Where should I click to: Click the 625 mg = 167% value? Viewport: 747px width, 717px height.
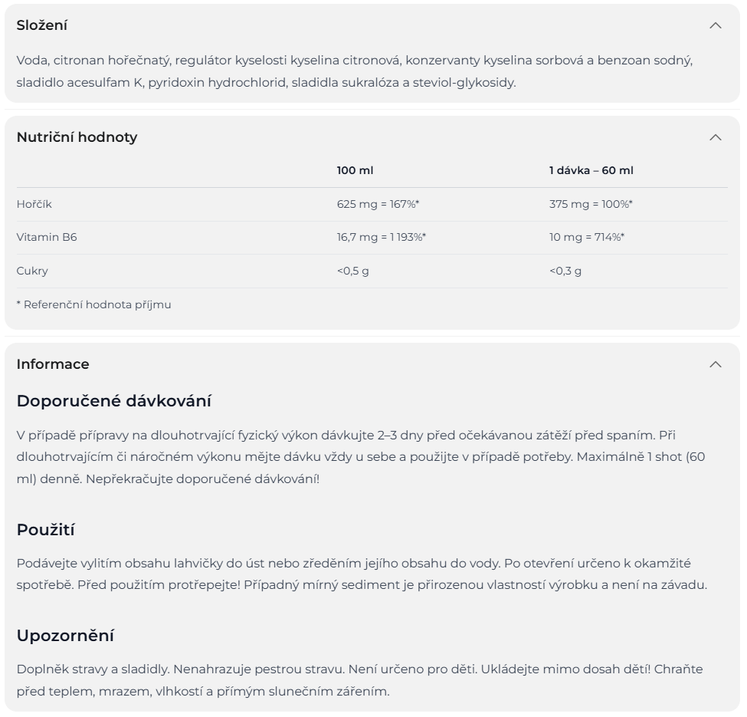(378, 204)
